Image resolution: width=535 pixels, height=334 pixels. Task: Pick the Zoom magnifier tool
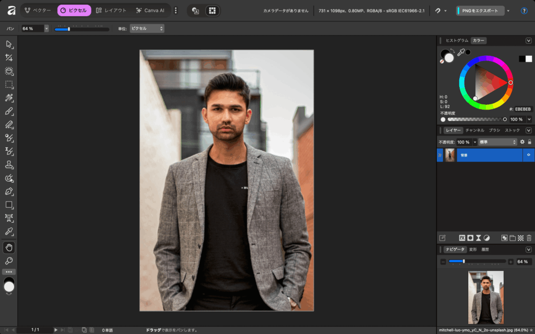pos(9,260)
